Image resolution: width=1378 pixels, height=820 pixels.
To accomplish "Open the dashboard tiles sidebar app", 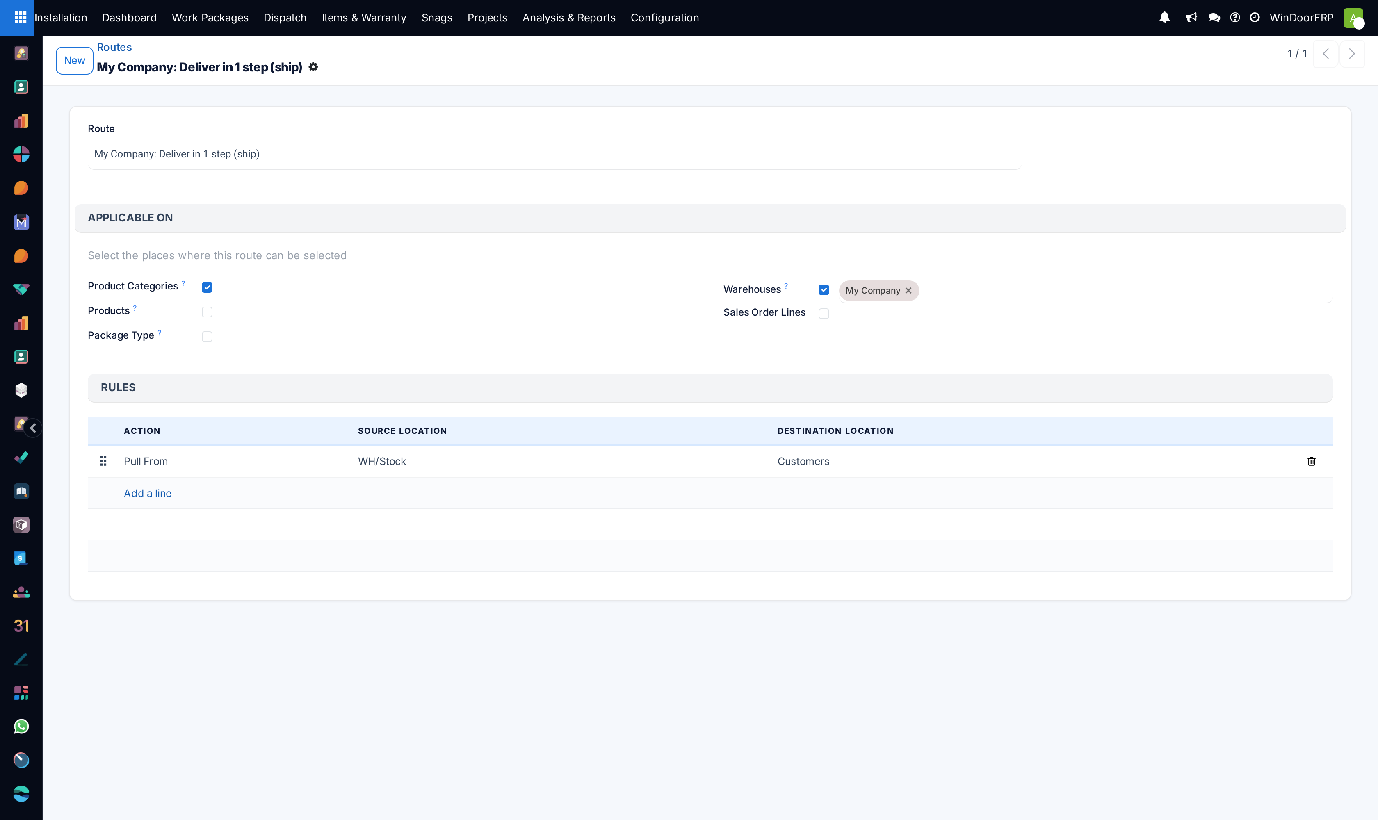I will (x=21, y=693).
